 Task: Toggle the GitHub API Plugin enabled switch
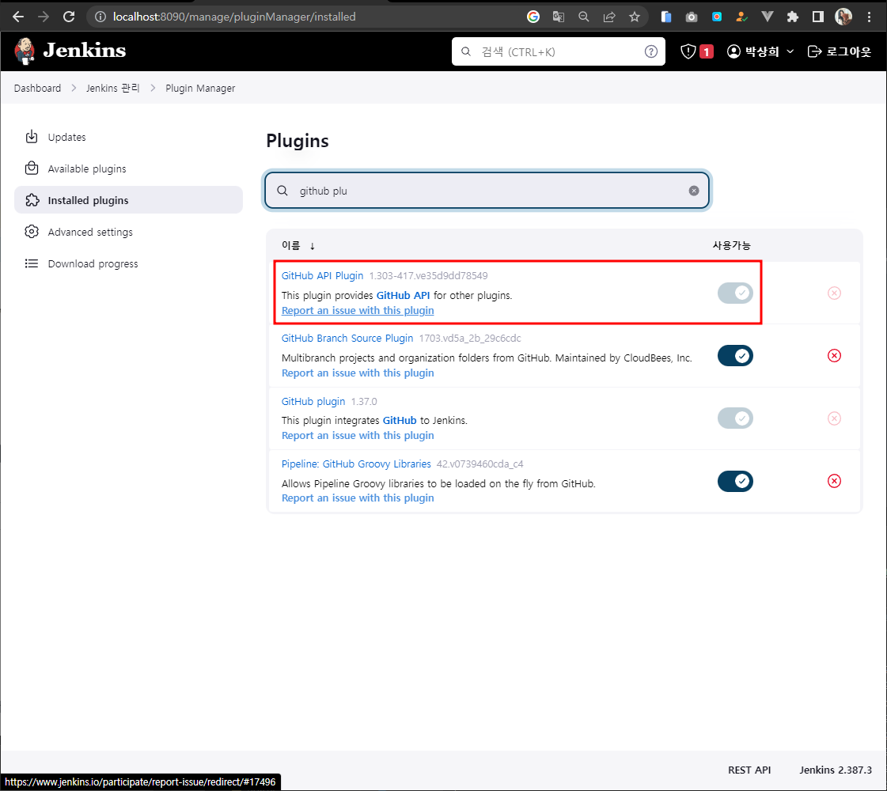pyautogui.click(x=735, y=293)
